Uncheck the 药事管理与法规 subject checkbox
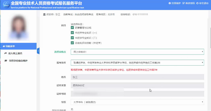Image resolution: width=211 pixels, height=111 pixels. (x=72, y=28)
